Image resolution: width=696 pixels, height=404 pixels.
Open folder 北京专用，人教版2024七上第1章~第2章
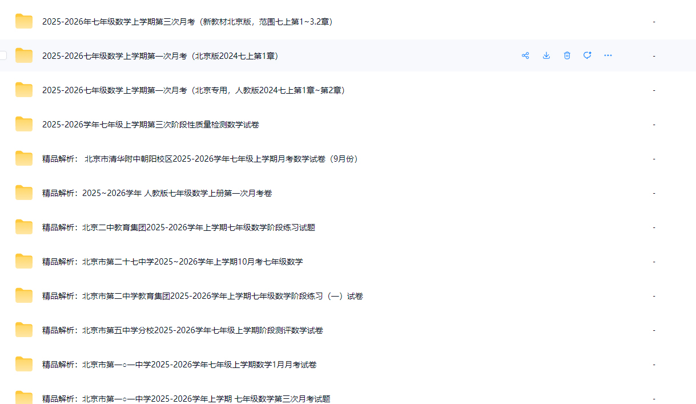coord(193,90)
